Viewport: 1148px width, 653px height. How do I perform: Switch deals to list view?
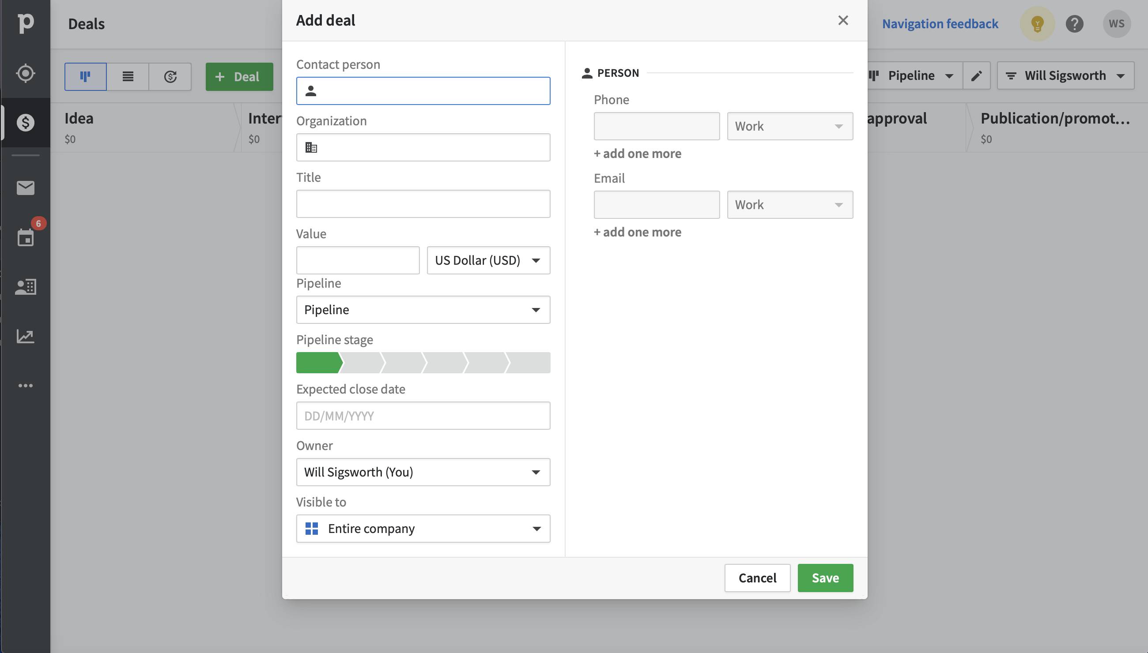click(x=128, y=76)
